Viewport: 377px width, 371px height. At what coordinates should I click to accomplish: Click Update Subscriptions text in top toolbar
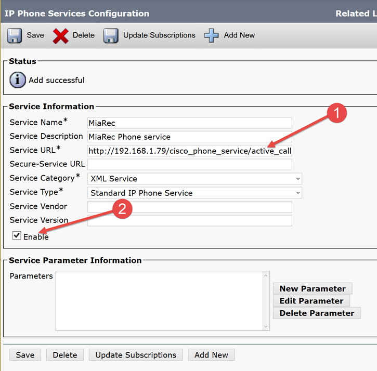pos(159,35)
